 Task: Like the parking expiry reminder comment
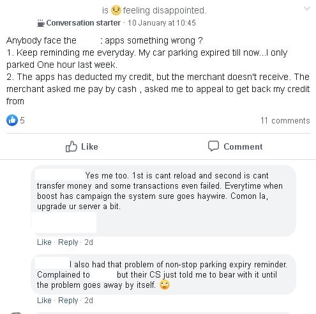(x=44, y=301)
